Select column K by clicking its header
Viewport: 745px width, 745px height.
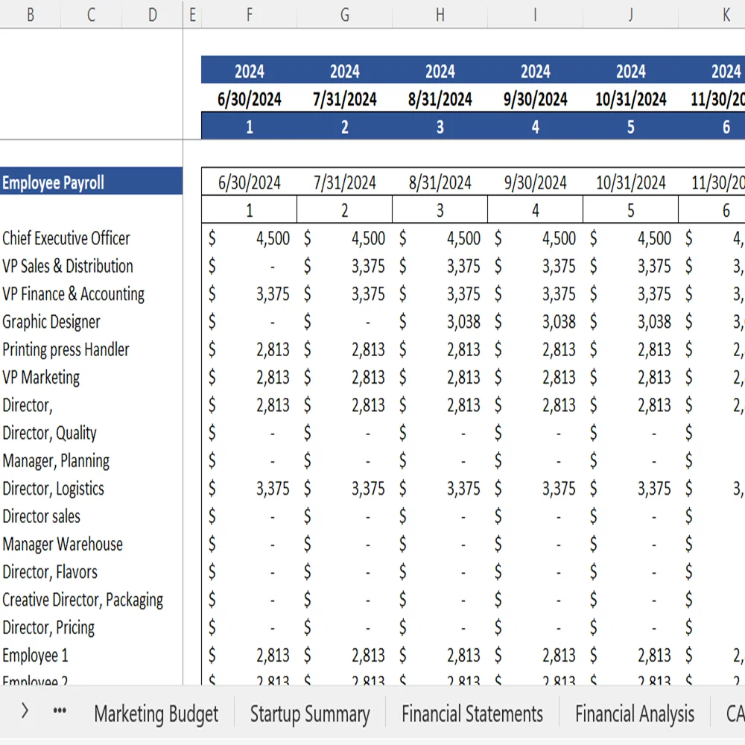[x=726, y=15]
